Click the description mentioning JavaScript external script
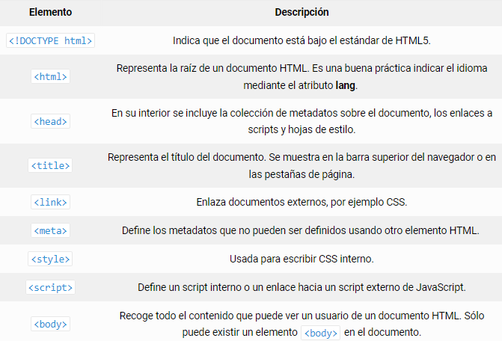 coord(301,287)
